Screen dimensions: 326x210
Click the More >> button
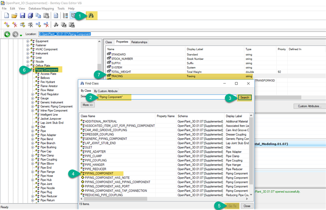(x=87, y=105)
